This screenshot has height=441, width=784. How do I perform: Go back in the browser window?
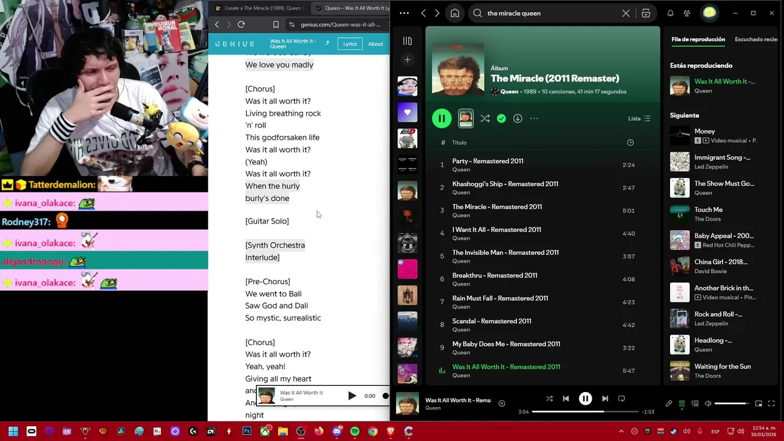217,24
